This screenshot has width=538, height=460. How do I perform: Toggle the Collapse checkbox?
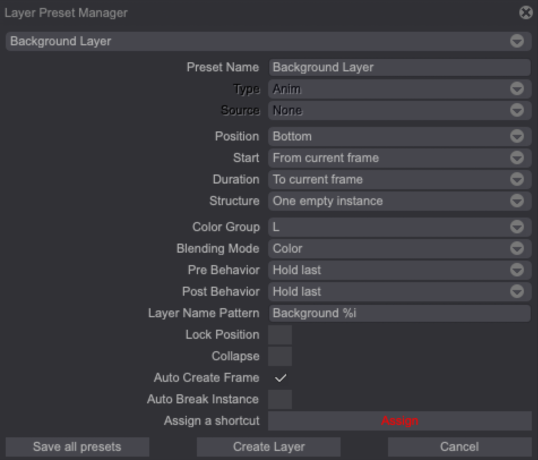[280, 356]
